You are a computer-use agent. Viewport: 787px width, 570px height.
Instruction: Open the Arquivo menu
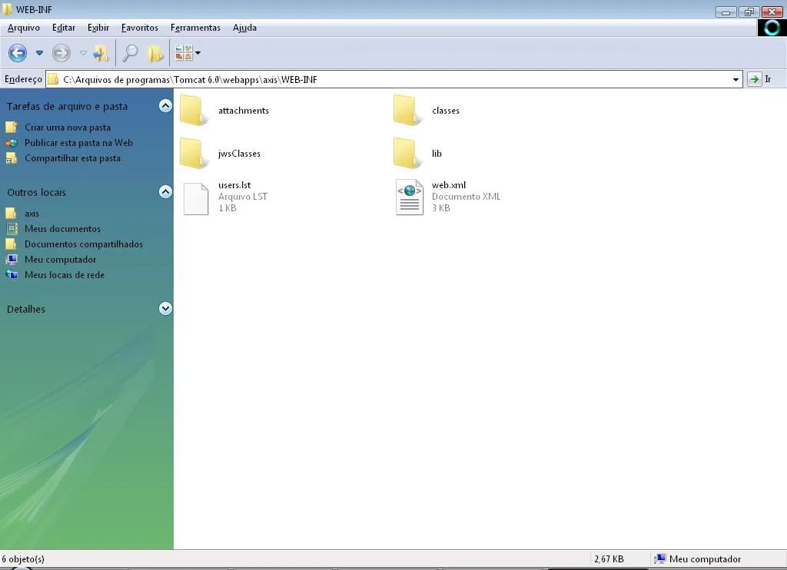click(24, 28)
